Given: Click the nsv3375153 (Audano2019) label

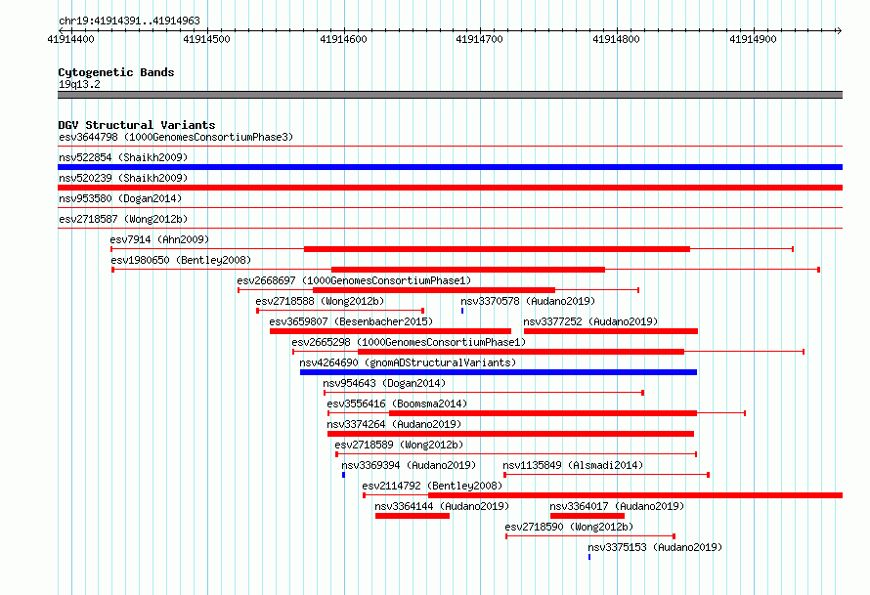Looking at the screenshot, I should click(x=655, y=547).
